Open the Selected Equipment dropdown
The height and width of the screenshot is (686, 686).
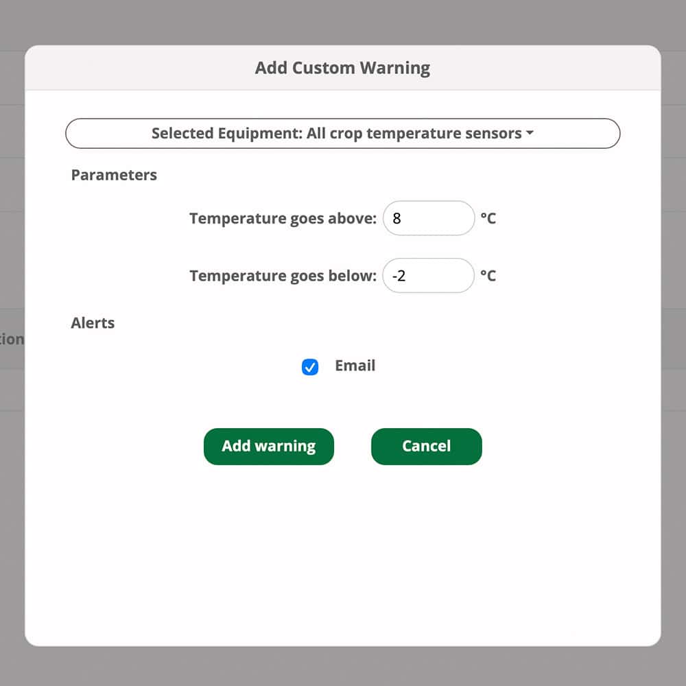coord(342,133)
